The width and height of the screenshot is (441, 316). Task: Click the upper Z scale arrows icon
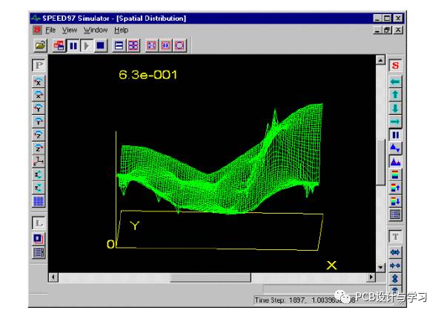pos(39,174)
